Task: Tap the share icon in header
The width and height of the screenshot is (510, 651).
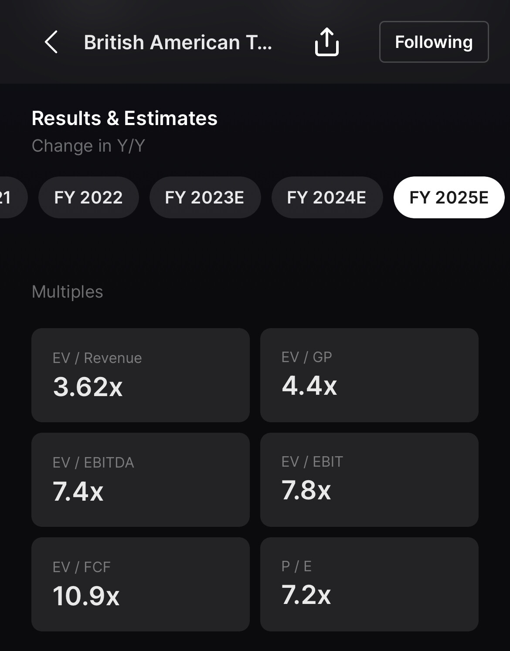Action: click(x=326, y=42)
